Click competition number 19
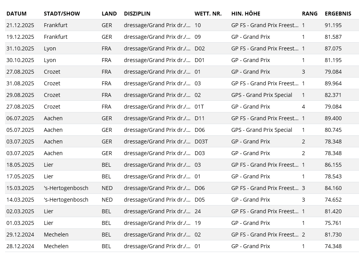This screenshot has width=359, height=259. pyautogui.click(x=198, y=223)
